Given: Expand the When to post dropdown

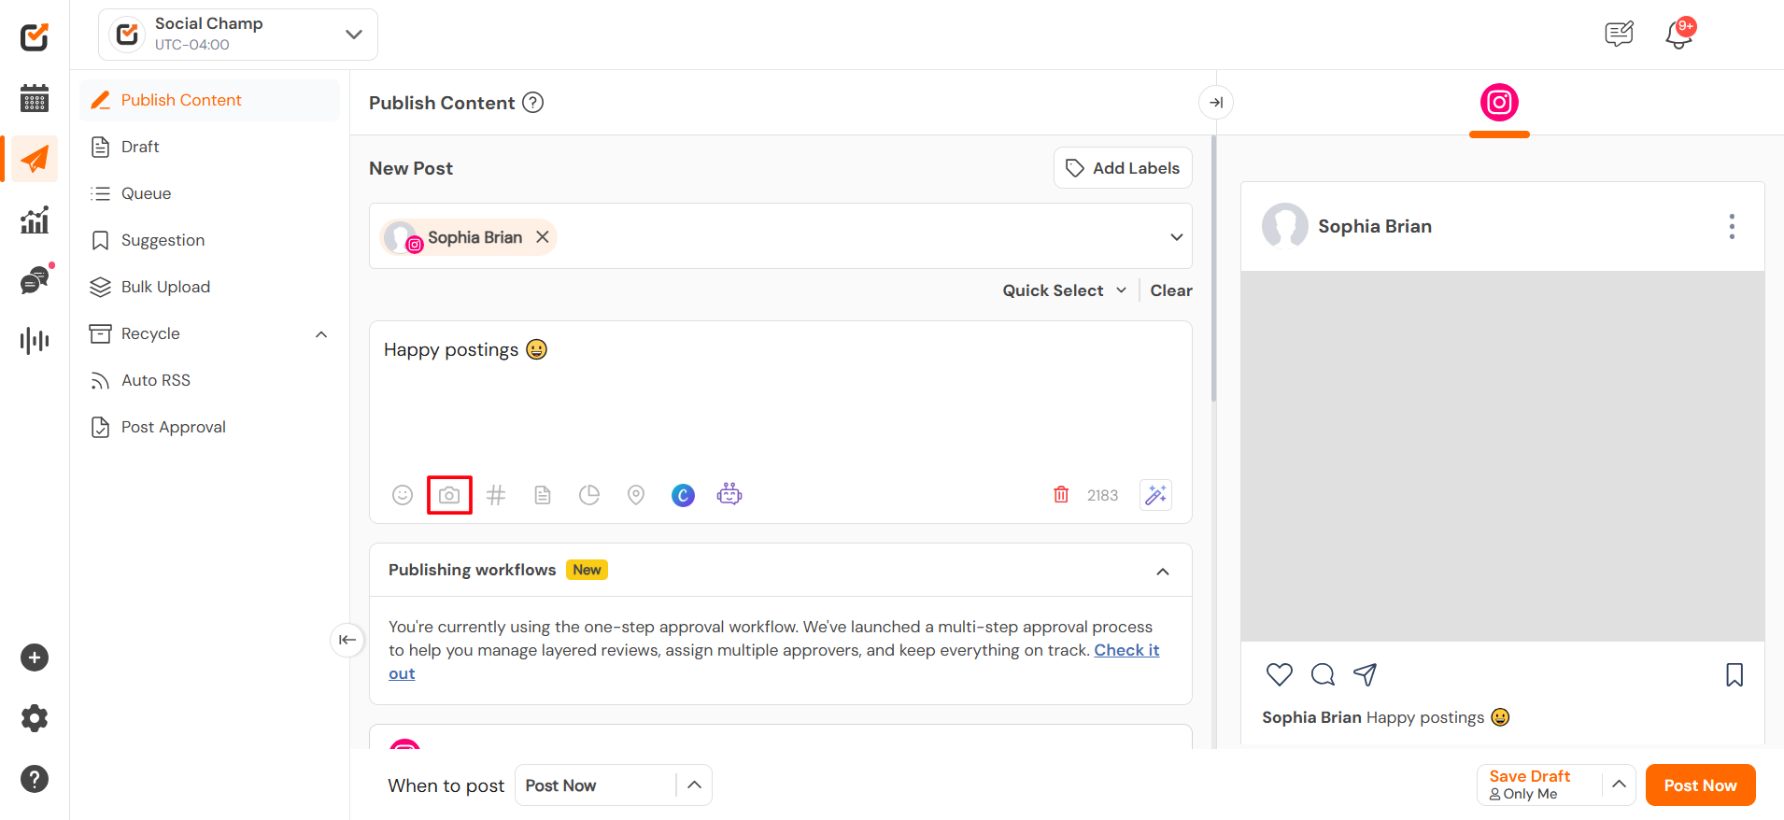Looking at the screenshot, I should click(x=694, y=785).
